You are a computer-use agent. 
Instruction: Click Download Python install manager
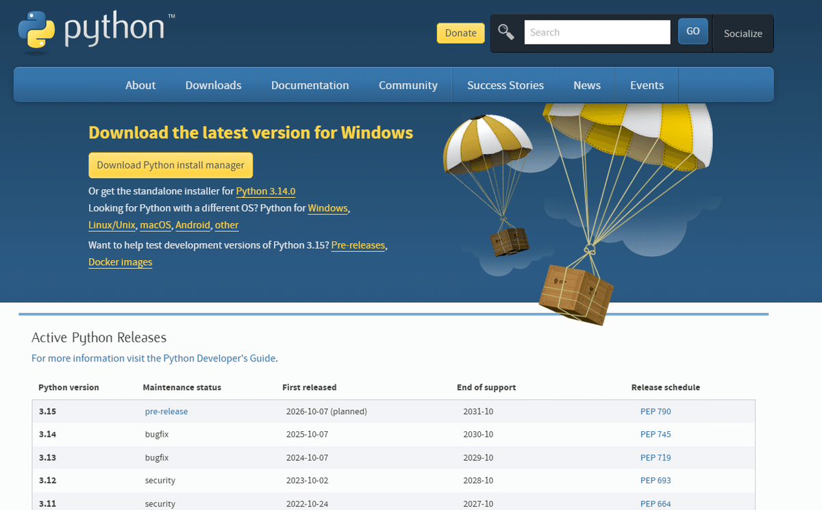tap(170, 165)
